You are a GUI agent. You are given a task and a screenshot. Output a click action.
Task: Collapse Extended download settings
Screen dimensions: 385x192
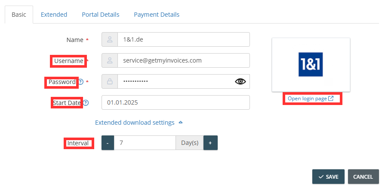tap(139, 123)
